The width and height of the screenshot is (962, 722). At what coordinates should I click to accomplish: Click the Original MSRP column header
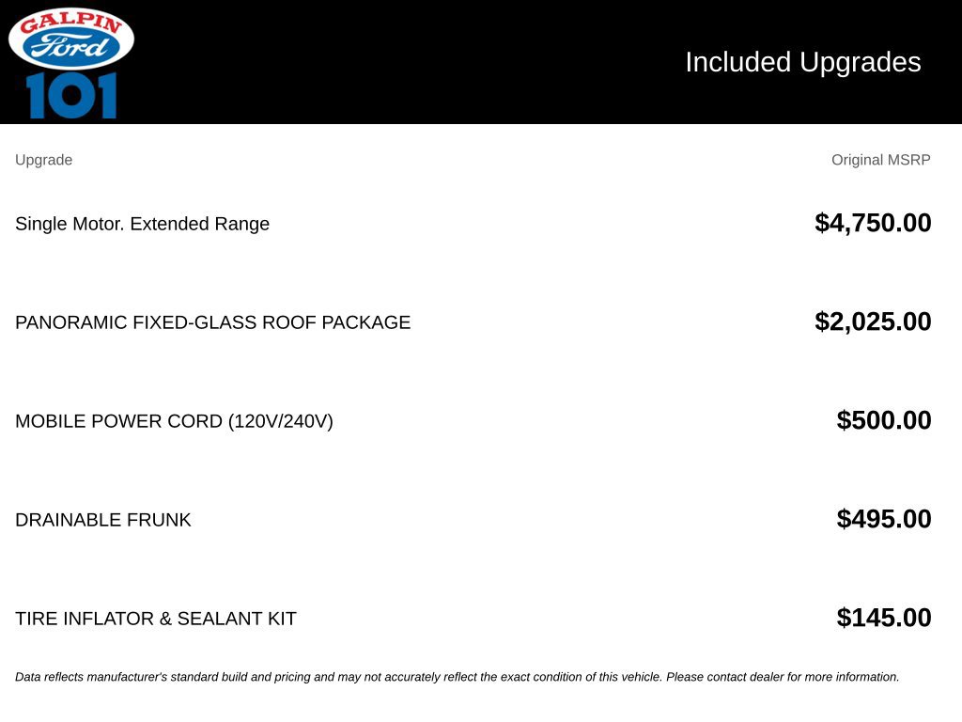click(x=881, y=160)
